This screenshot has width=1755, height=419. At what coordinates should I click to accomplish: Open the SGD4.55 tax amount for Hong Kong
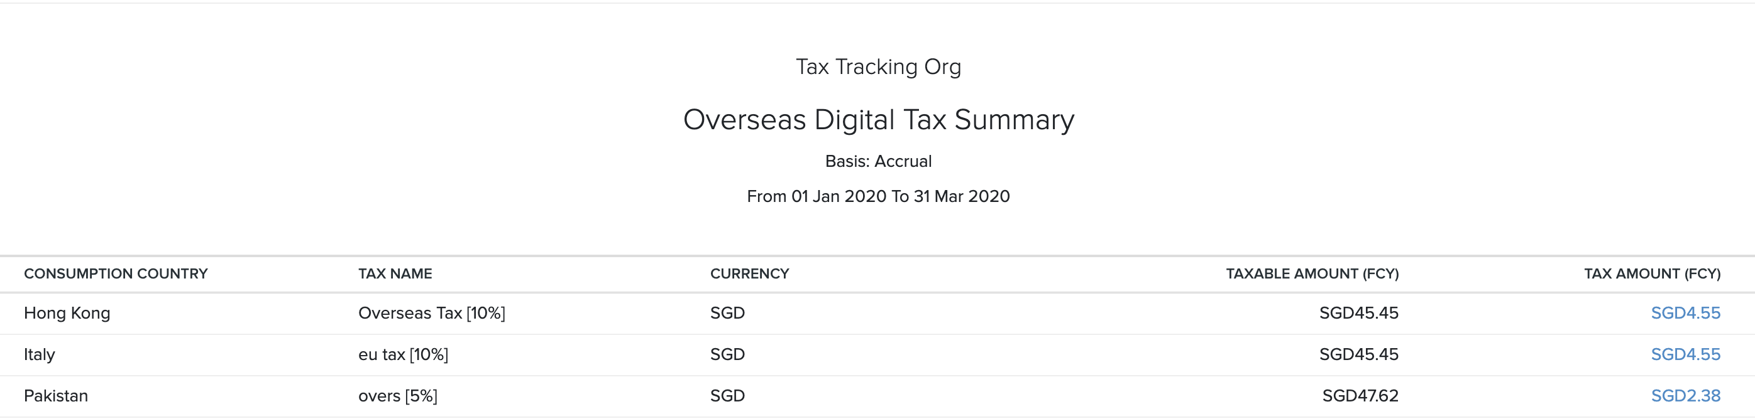point(1685,313)
